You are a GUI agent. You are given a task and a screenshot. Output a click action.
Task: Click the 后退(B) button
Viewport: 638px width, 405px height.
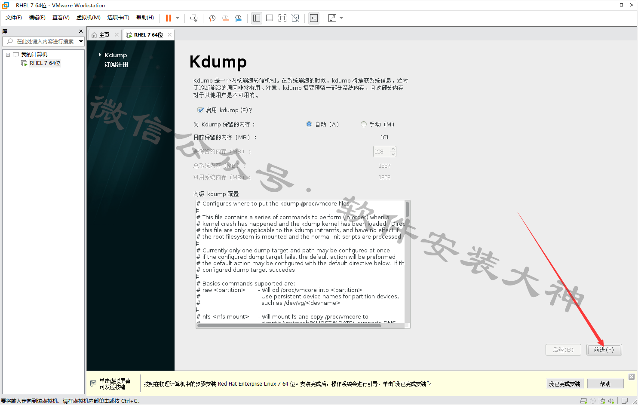click(x=563, y=350)
